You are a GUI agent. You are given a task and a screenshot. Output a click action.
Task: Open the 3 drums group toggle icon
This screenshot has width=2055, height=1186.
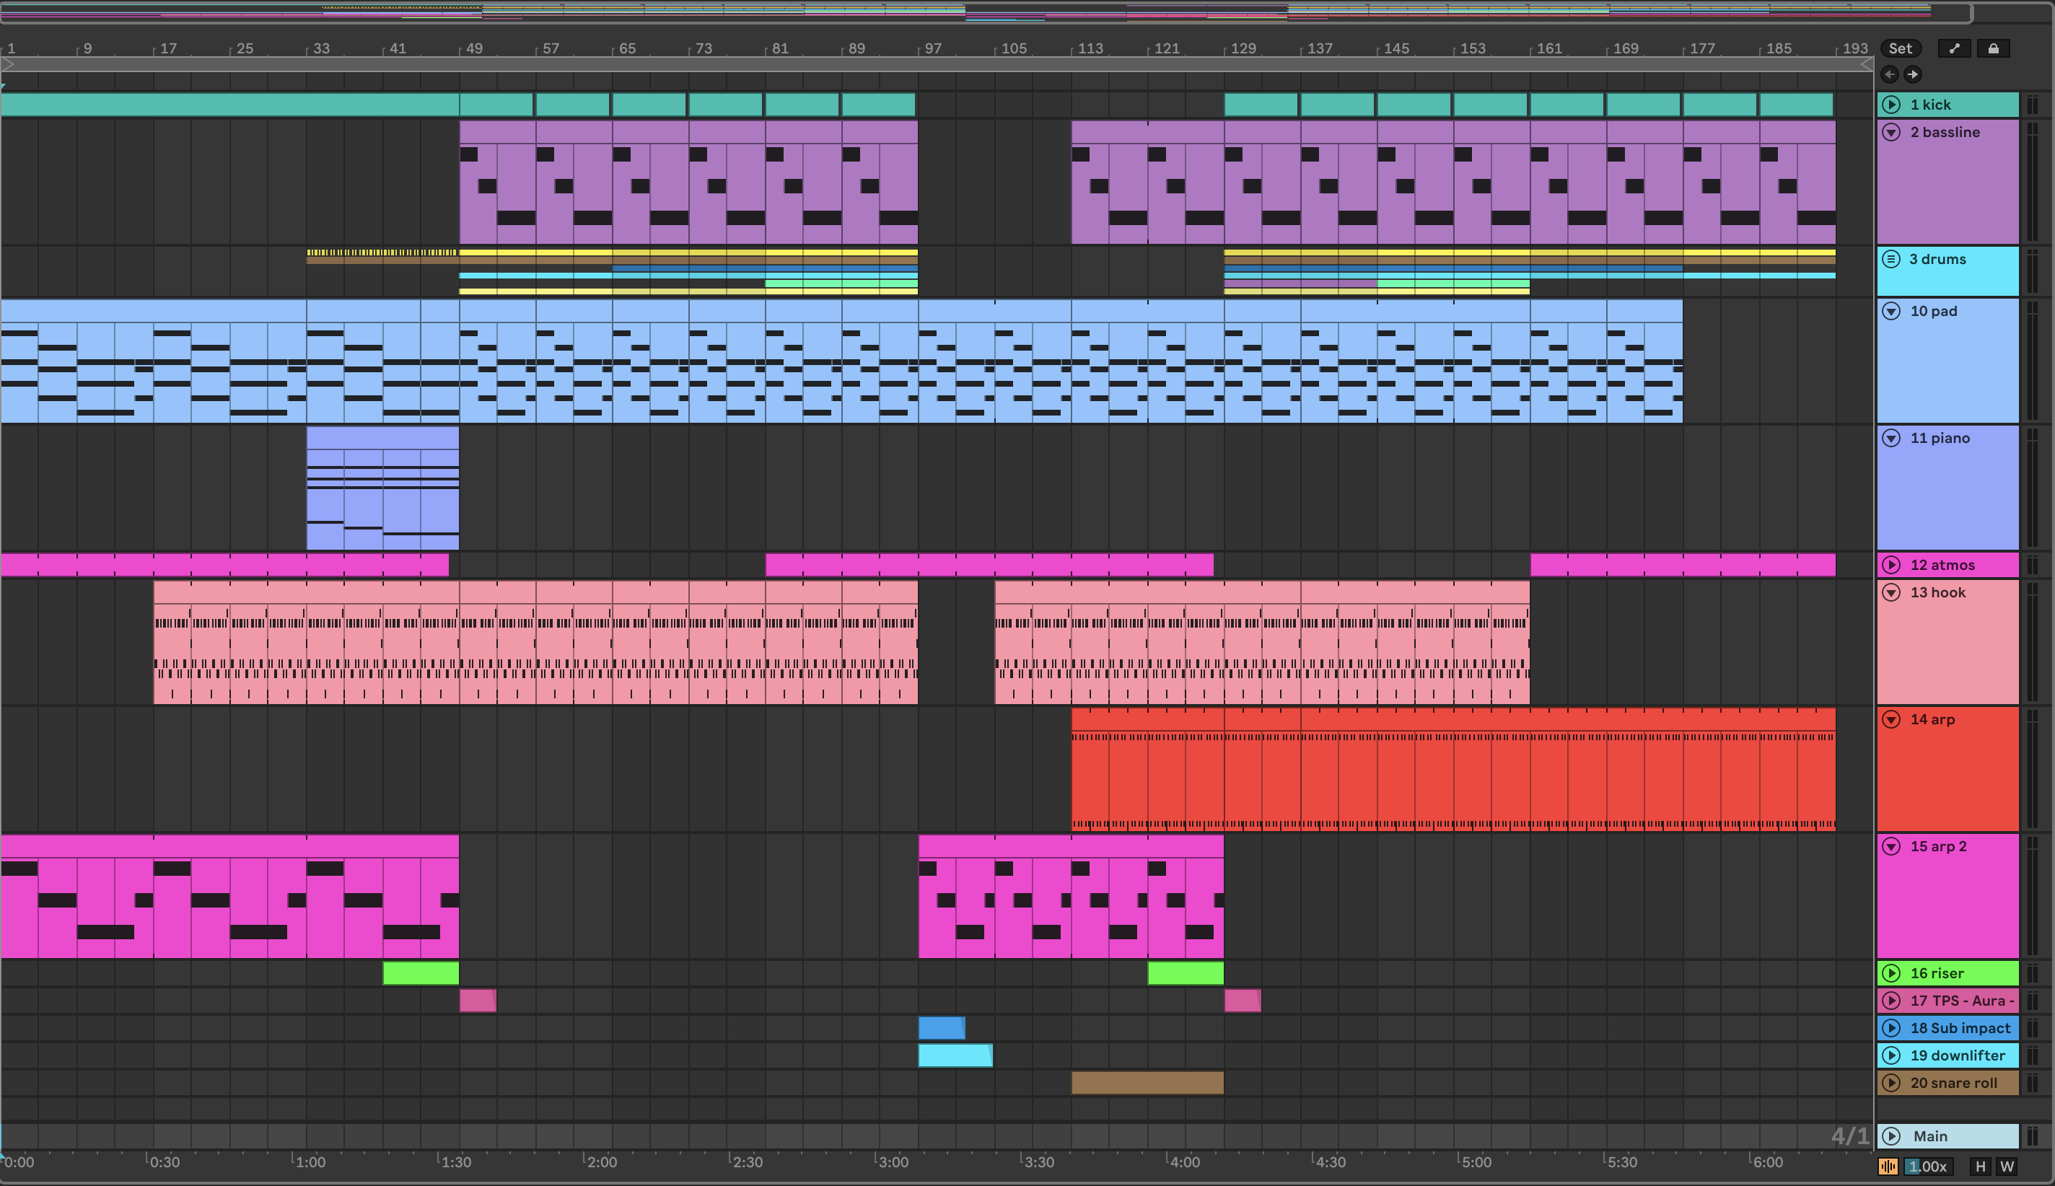click(1891, 259)
